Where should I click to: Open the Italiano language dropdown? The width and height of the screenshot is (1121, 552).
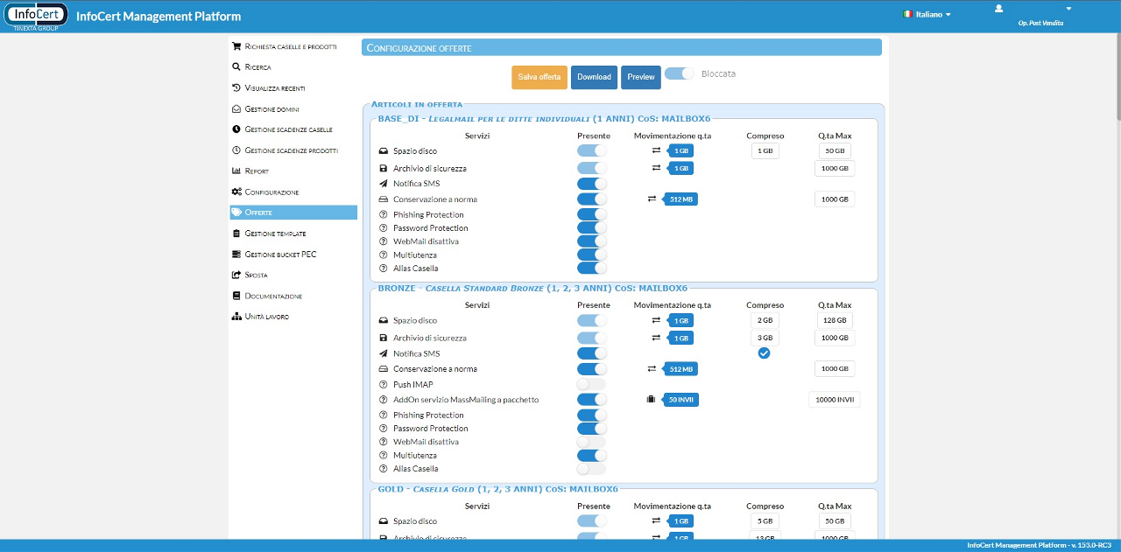(927, 15)
